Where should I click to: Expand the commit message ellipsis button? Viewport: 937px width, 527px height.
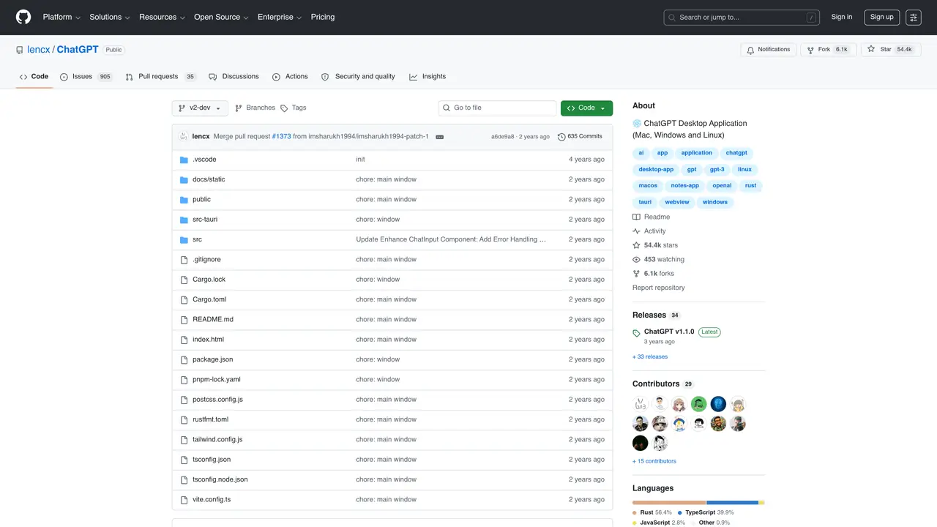coord(439,137)
